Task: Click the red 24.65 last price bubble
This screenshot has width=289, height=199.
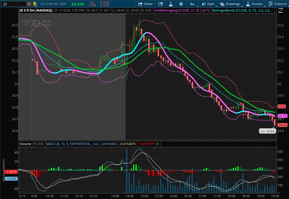Action: 282,125
